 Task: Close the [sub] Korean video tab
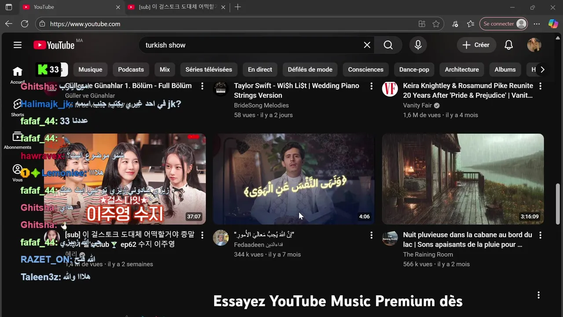pos(223,7)
